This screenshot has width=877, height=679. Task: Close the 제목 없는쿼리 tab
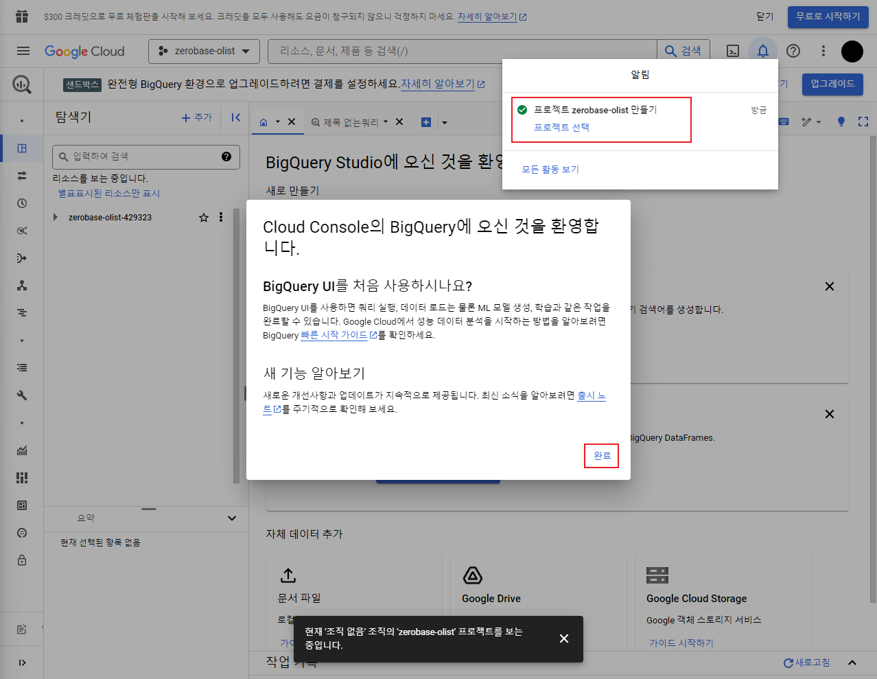pos(399,122)
